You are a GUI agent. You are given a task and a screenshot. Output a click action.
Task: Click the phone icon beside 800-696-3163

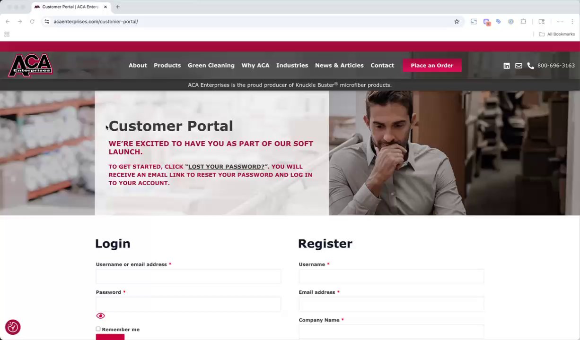click(x=530, y=66)
